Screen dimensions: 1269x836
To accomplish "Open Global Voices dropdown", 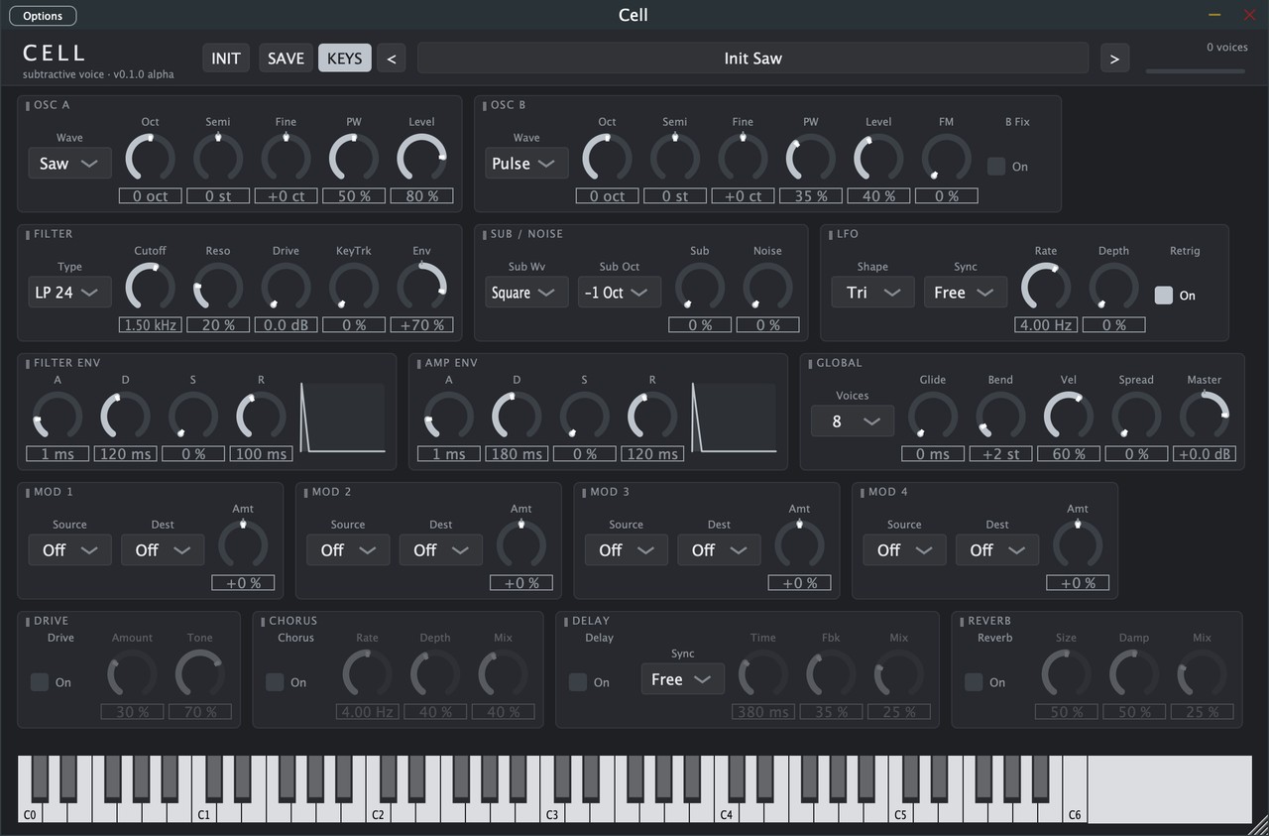I will pyautogui.click(x=853, y=421).
